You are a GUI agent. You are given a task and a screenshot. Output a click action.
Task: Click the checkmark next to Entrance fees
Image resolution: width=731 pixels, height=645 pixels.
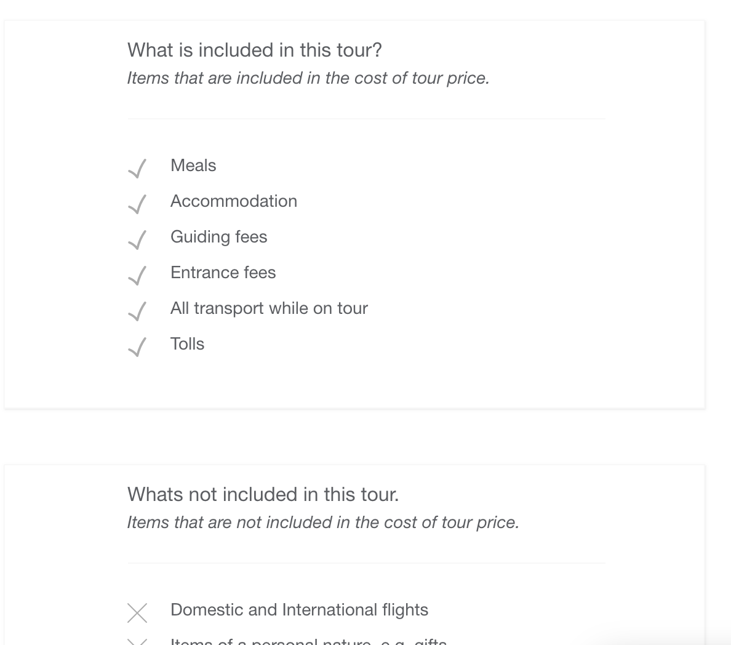pos(137,276)
